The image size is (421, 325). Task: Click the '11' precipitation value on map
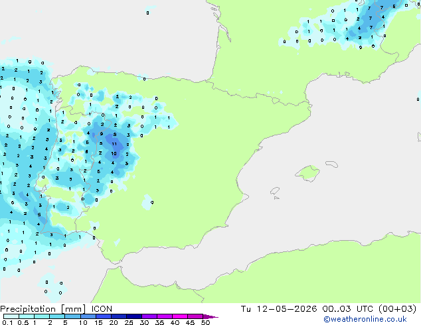pyautogui.click(x=114, y=144)
